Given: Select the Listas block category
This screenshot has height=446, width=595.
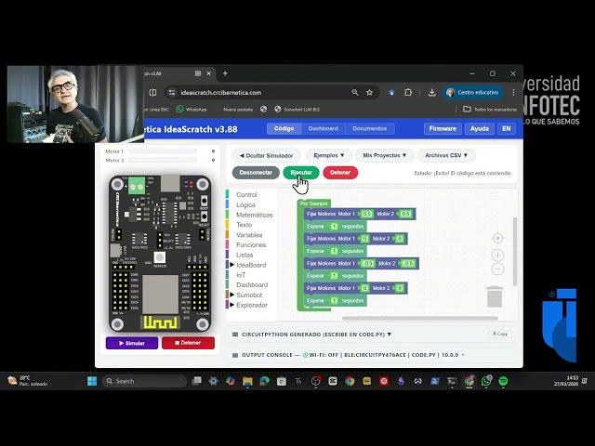Looking at the screenshot, I should [x=245, y=255].
